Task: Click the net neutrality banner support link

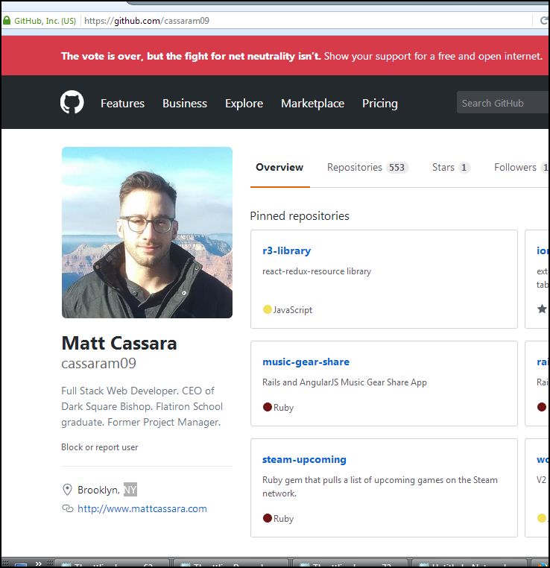Action: (x=433, y=56)
